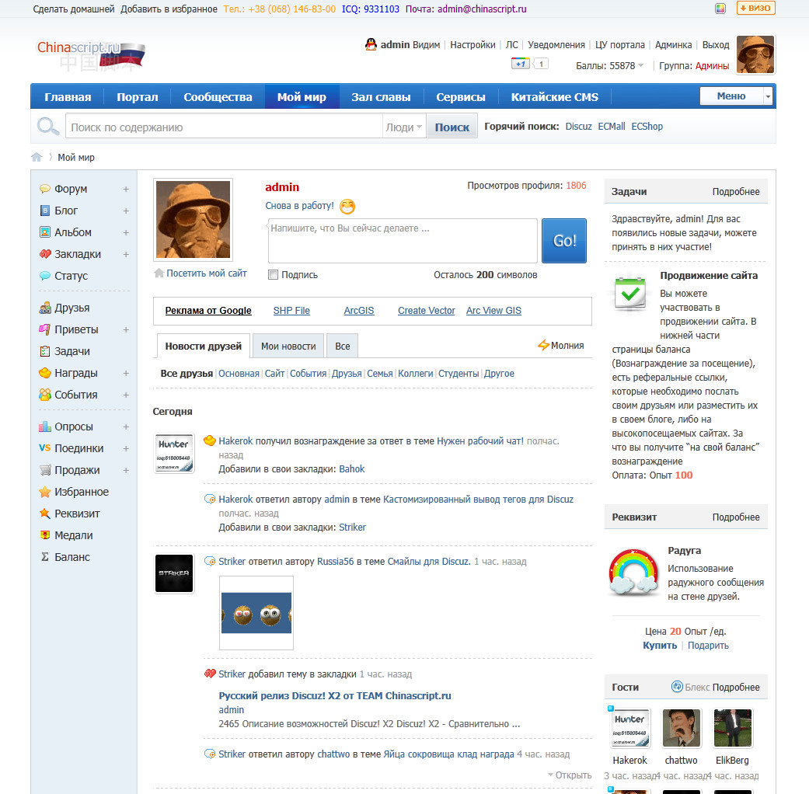Viewport: 809px width, 794px height.
Task: Open the Смайлы для Discuz image thumbnail
Action: [256, 613]
